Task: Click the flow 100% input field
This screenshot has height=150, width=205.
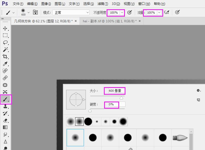Action: (x=151, y=13)
